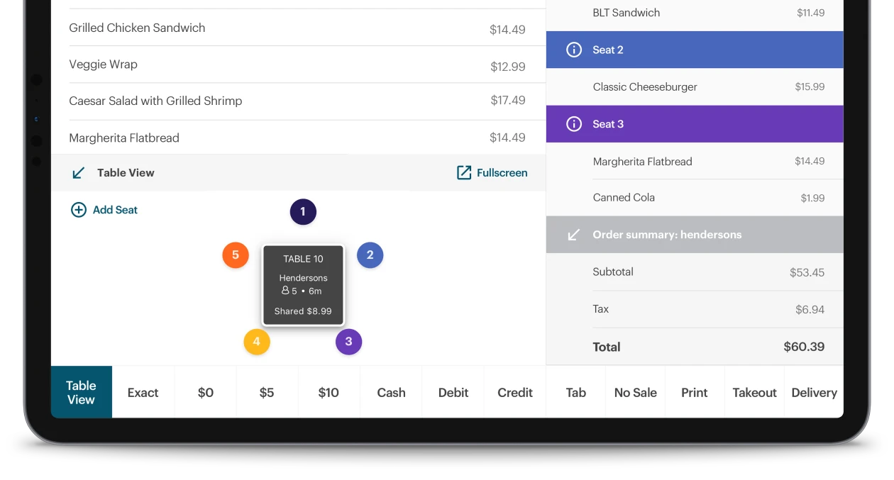
Task: Collapse the Table View panel arrow
Action: coord(79,172)
